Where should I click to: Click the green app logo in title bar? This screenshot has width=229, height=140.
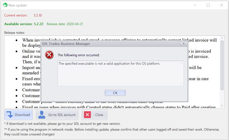5,5
